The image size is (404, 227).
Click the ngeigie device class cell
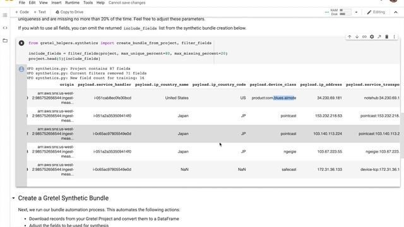(290, 151)
